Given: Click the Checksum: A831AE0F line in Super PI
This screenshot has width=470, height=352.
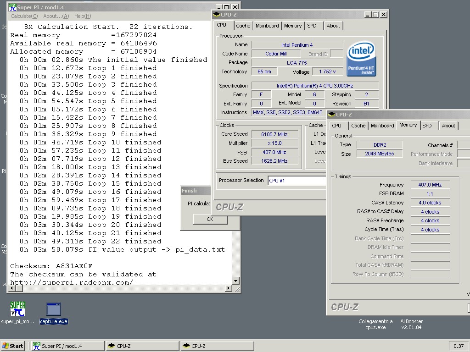Looking at the screenshot, I should pyautogui.click(x=51, y=266).
